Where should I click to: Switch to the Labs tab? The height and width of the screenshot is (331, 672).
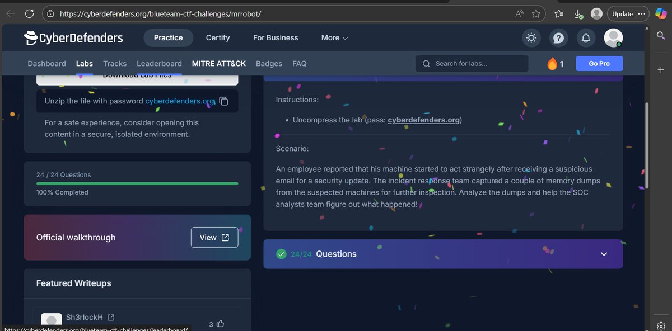[84, 63]
